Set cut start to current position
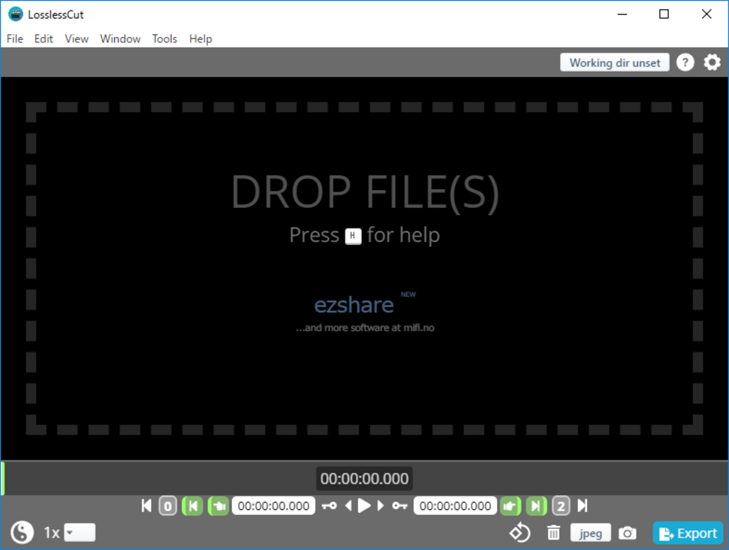The width and height of the screenshot is (729, 550). pos(218,506)
